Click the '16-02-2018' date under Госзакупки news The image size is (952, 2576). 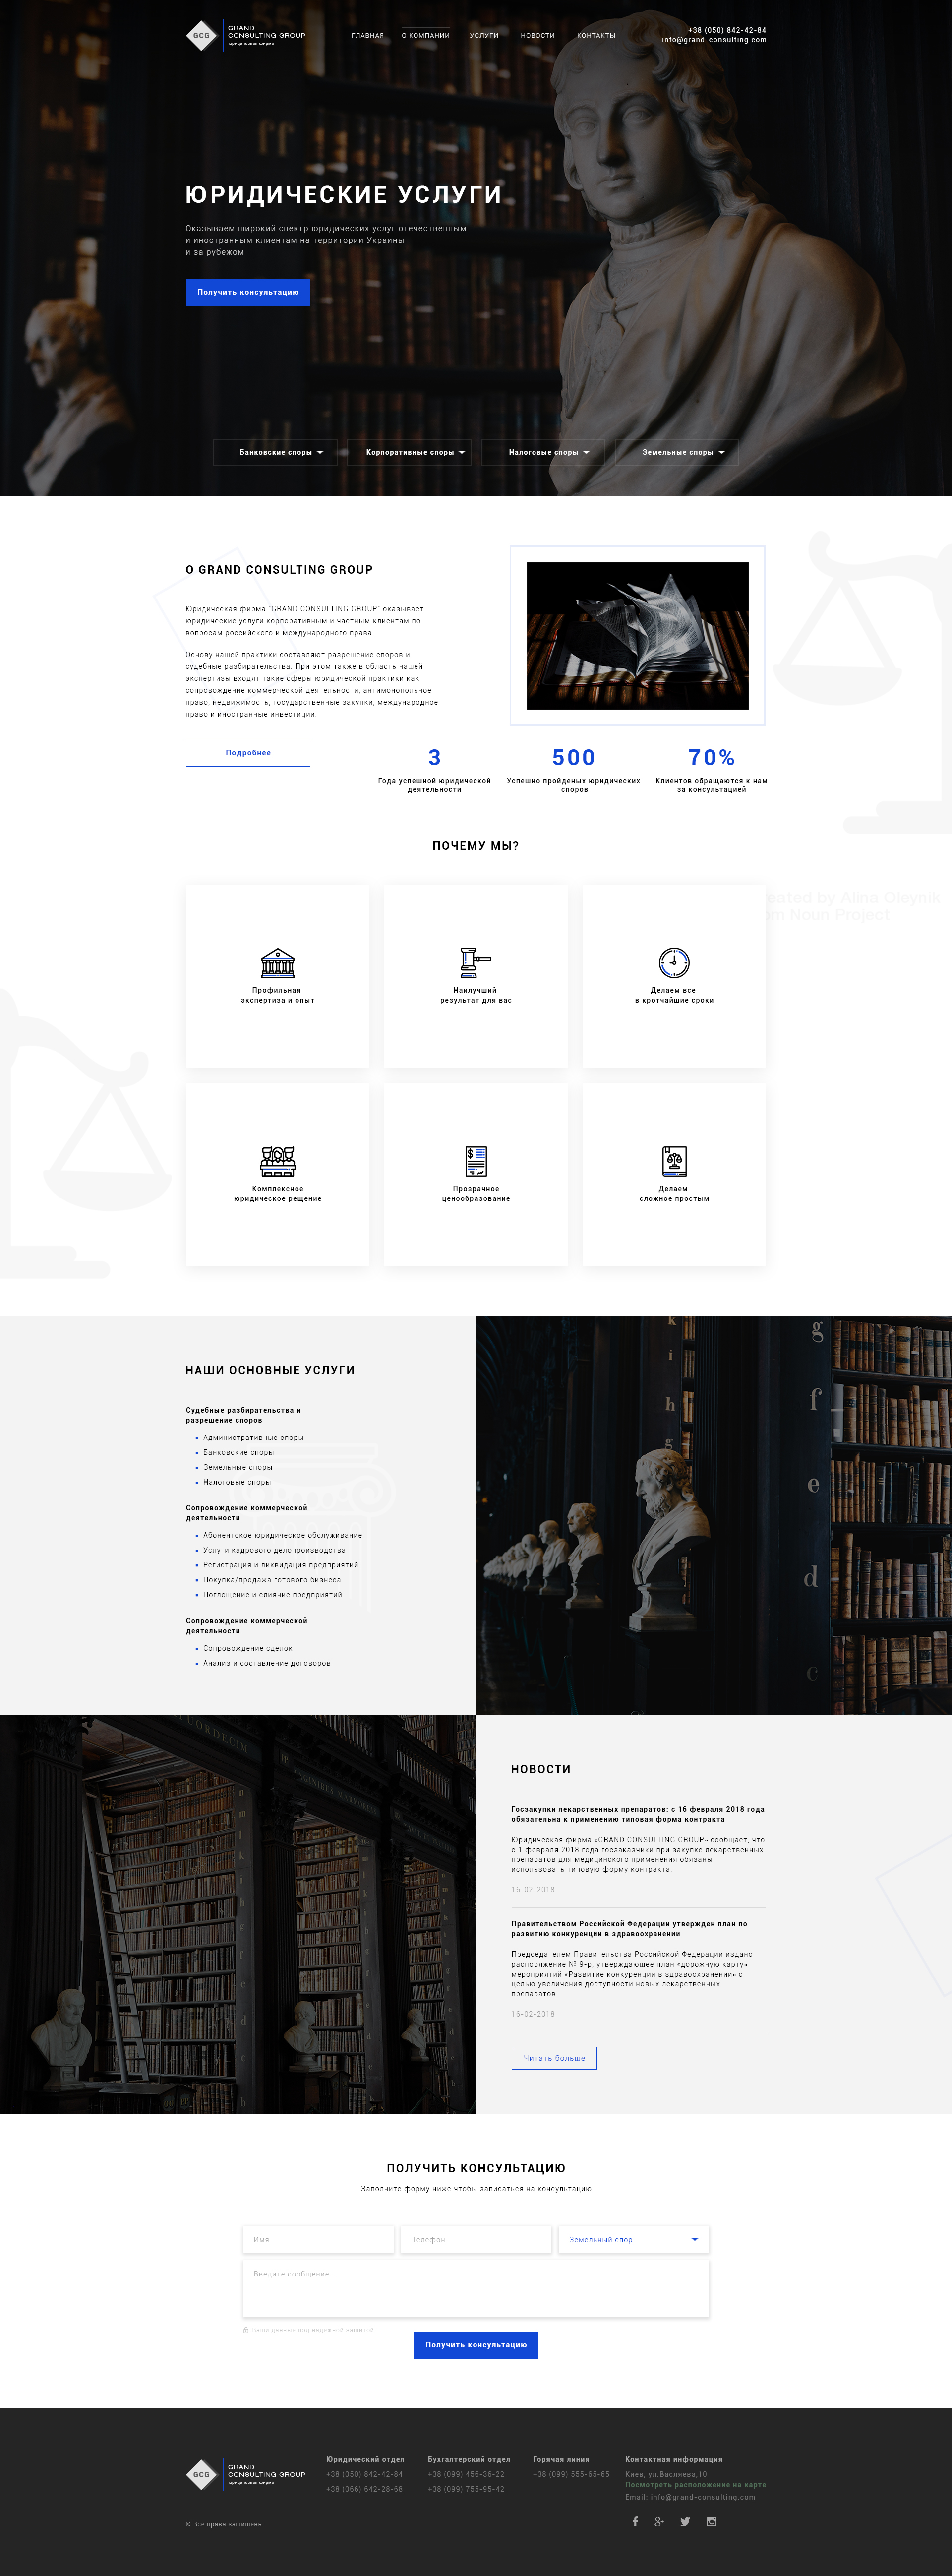[533, 1890]
